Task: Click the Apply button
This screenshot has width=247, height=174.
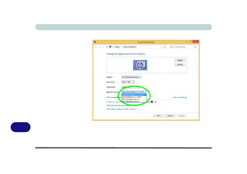Action: pyautogui.click(x=182, y=116)
